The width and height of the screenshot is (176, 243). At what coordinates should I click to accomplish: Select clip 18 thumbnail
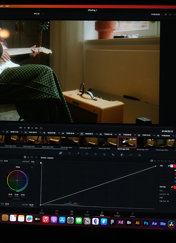[x=146, y=143]
